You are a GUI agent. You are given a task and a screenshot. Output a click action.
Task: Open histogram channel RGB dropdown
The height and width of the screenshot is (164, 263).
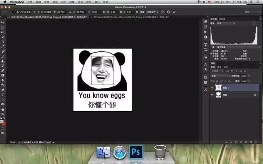click(x=226, y=24)
